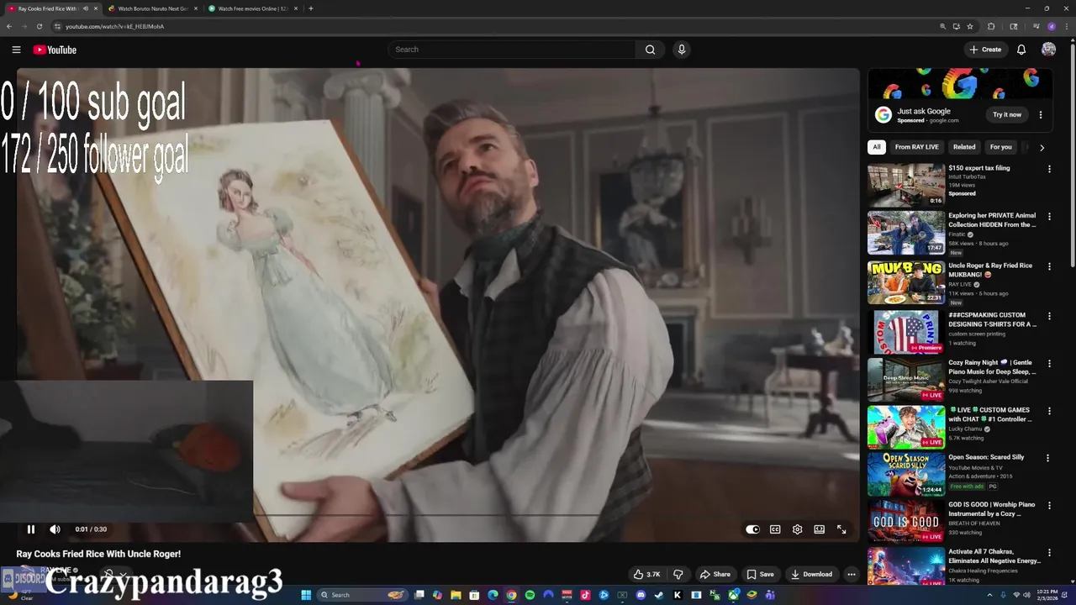
Task: Share the video
Action: coord(715,575)
